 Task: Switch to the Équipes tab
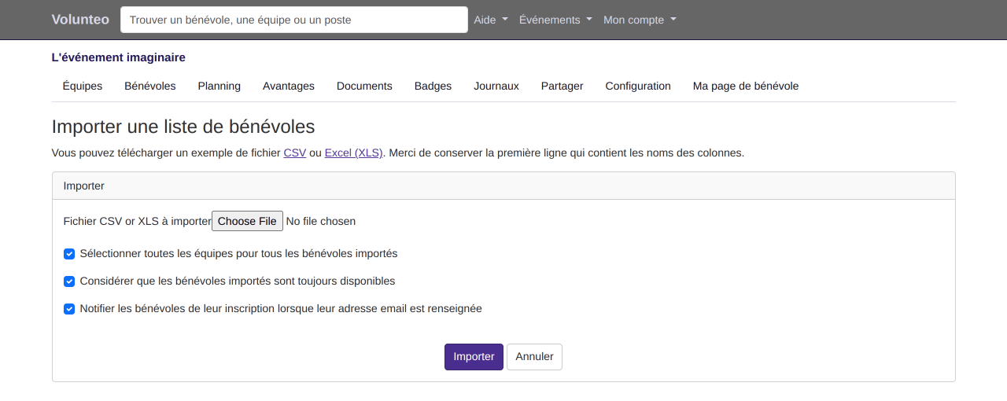coord(83,86)
